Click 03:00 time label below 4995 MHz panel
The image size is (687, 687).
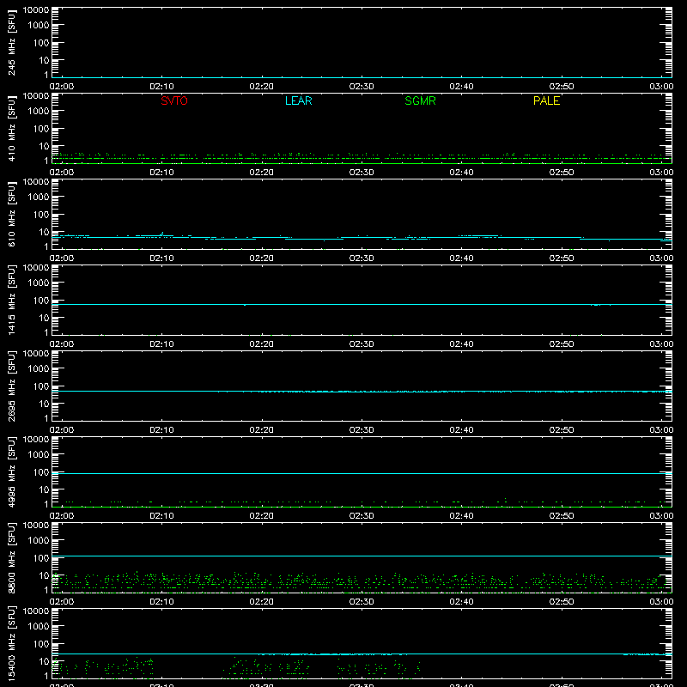click(661, 516)
